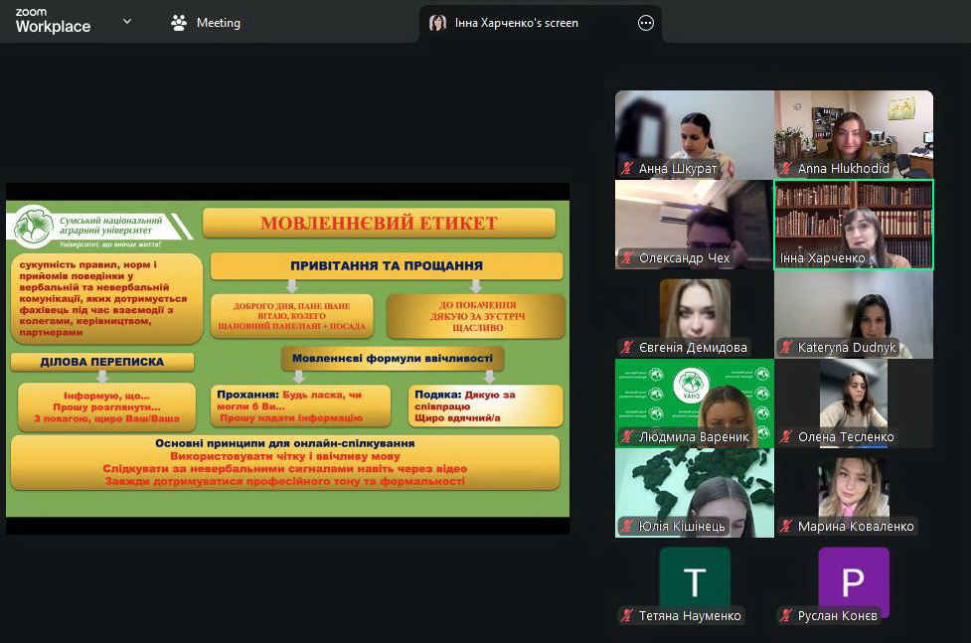Open the more options ellipsis on screen share tab
Viewport: 971px width, 643px height.
646,23
